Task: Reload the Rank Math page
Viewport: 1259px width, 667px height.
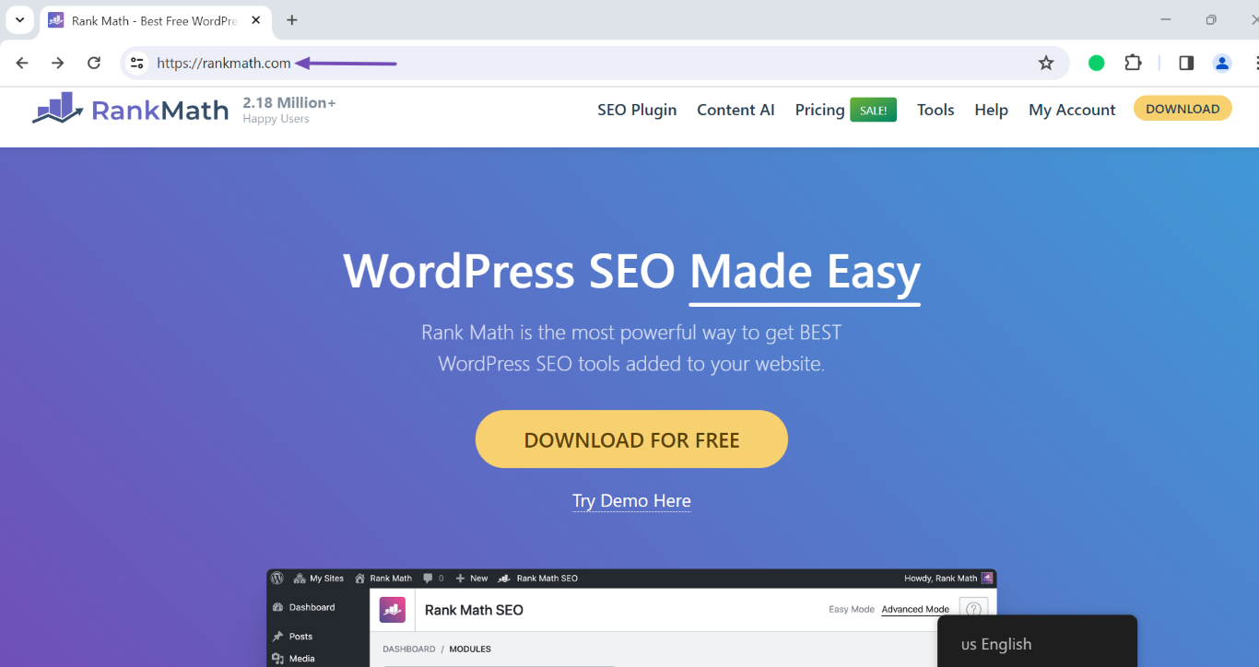Action: coord(93,63)
